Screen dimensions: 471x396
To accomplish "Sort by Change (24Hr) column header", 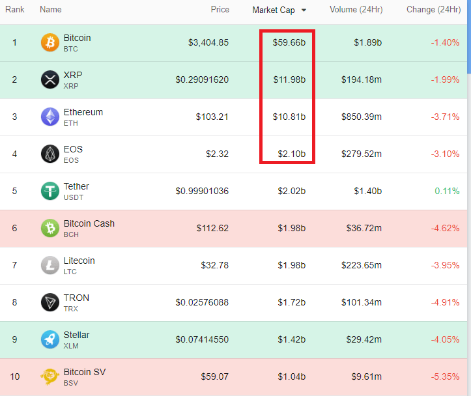I will [x=433, y=10].
